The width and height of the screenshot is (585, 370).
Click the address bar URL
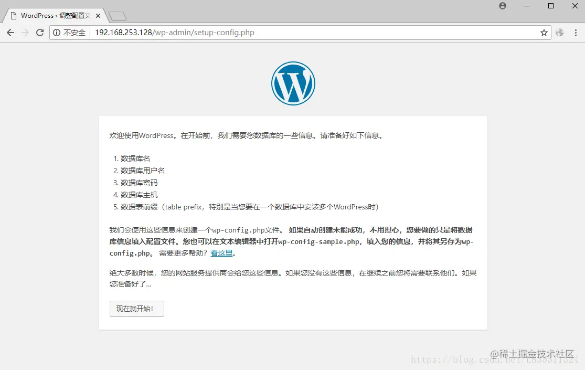[x=175, y=33]
